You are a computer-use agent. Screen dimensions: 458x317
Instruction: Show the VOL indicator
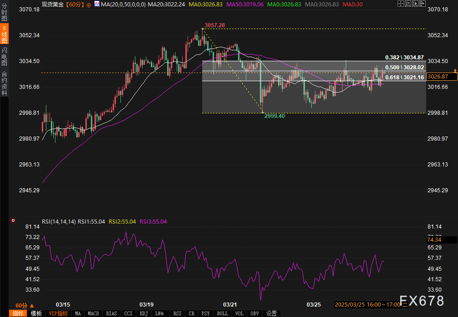(239, 313)
